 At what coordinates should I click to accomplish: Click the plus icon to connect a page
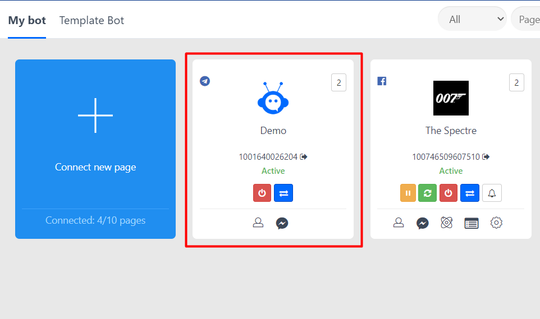[95, 115]
